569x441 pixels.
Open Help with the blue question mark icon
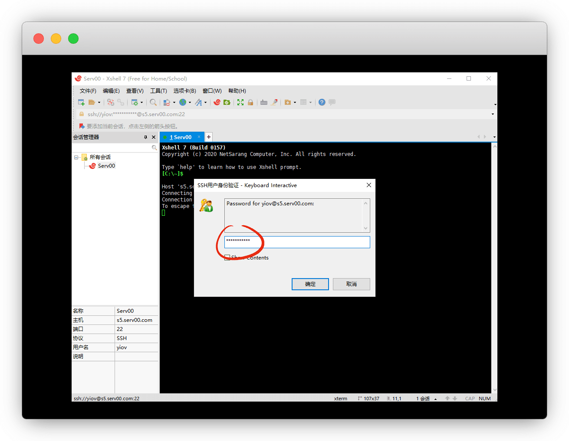click(x=322, y=102)
